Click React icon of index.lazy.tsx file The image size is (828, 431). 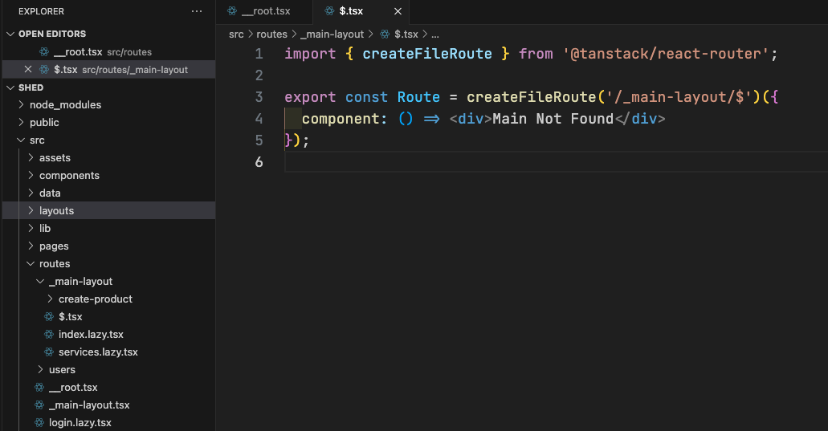point(49,334)
